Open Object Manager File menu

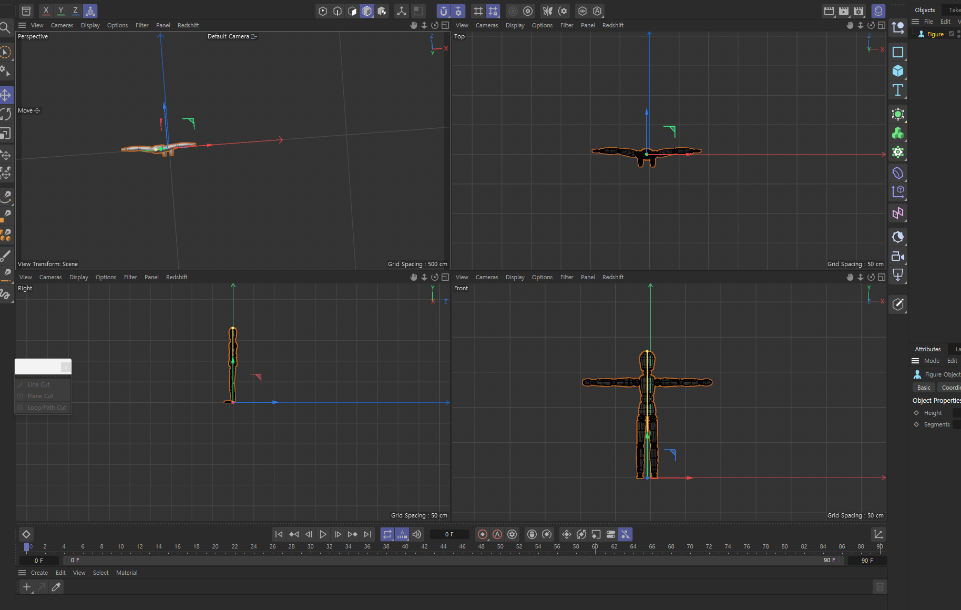(x=928, y=22)
